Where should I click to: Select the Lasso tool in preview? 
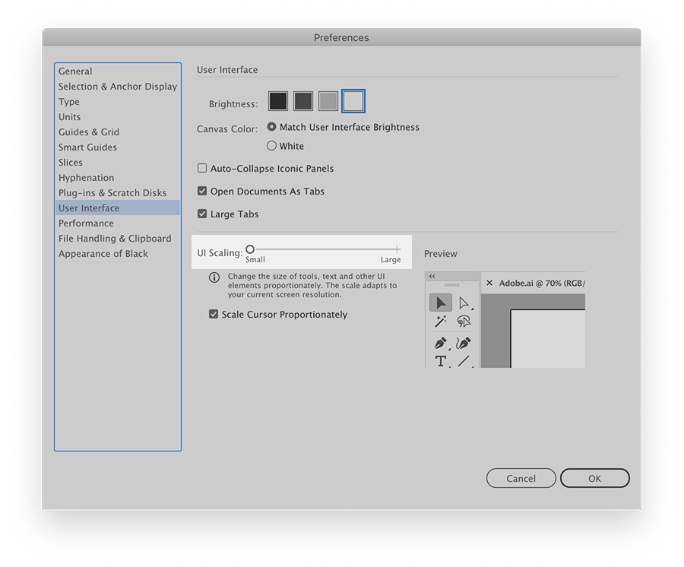pyautogui.click(x=464, y=322)
